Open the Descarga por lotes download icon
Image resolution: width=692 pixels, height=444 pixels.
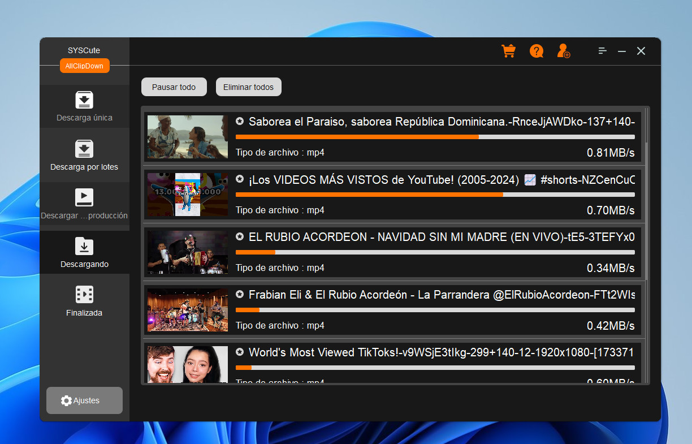click(84, 149)
